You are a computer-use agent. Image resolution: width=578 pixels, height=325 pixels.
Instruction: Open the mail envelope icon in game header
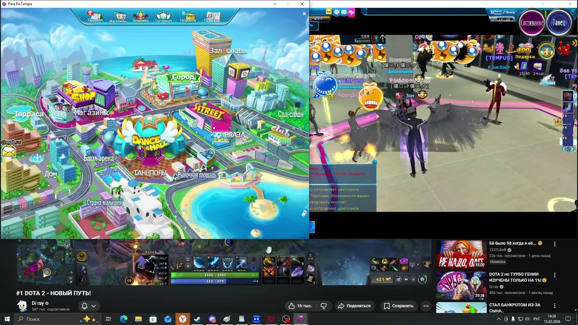[344, 12]
